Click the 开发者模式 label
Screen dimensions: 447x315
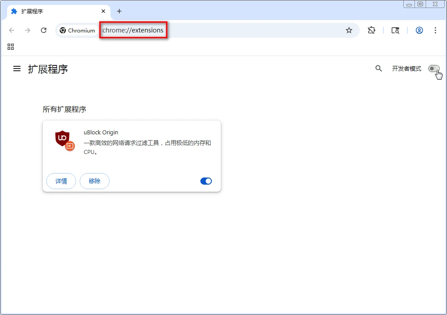coord(406,69)
